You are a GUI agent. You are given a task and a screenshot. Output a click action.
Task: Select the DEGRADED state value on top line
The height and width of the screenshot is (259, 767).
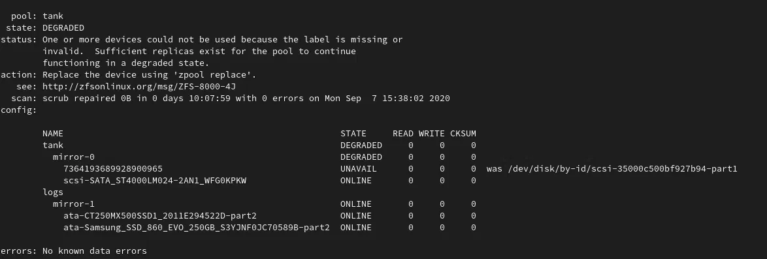click(63, 28)
